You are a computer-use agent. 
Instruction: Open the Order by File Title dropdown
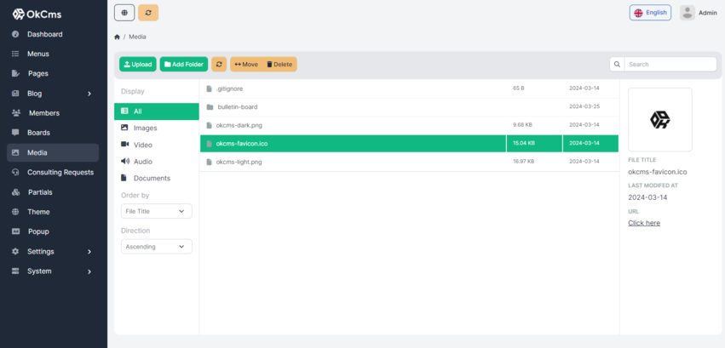click(156, 211)
